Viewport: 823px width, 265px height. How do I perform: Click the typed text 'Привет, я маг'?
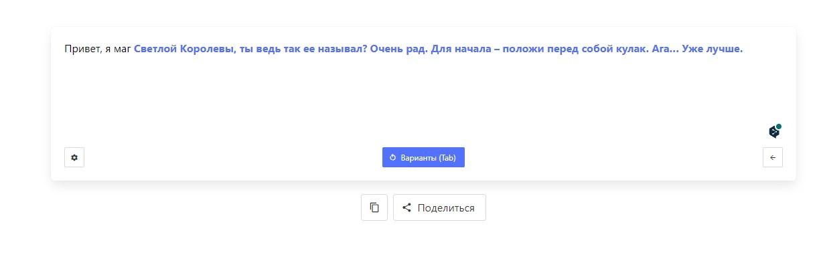(98, 49)
